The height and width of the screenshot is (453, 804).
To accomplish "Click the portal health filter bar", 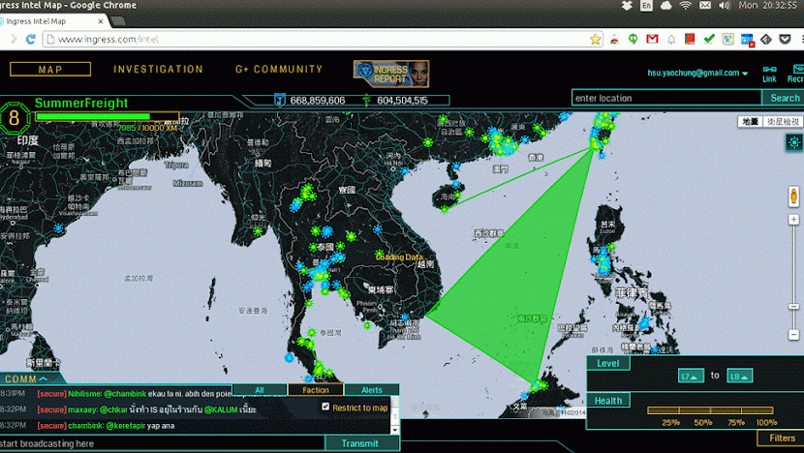I will pyautogui.click(x=710, y=410).
